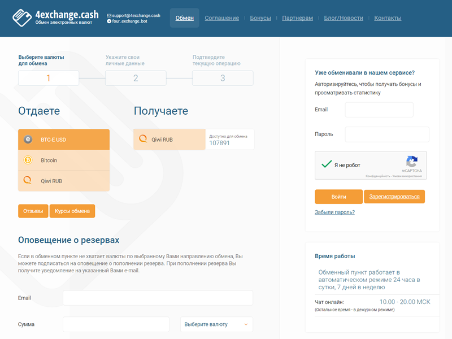Image resolution: width=452 pixels, height=339 pixels.
Task: Click Qiwi RUB icon in receive column
Action: tap(143, 139)
